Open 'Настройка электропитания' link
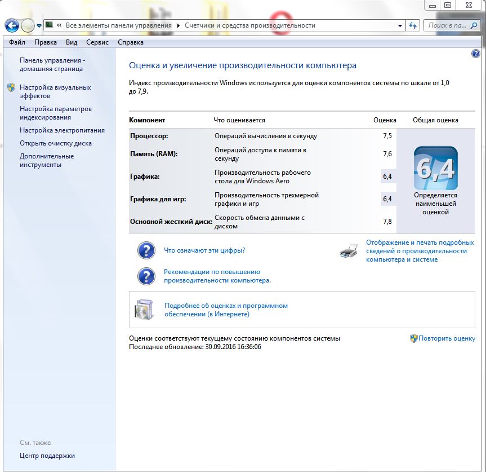The height and width of the screenshot is (472, 486). (x=63, y=130)
